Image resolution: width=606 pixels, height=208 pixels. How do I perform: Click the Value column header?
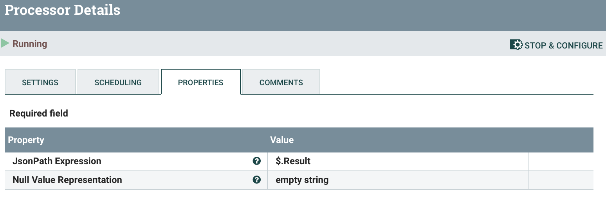point(282,140)
